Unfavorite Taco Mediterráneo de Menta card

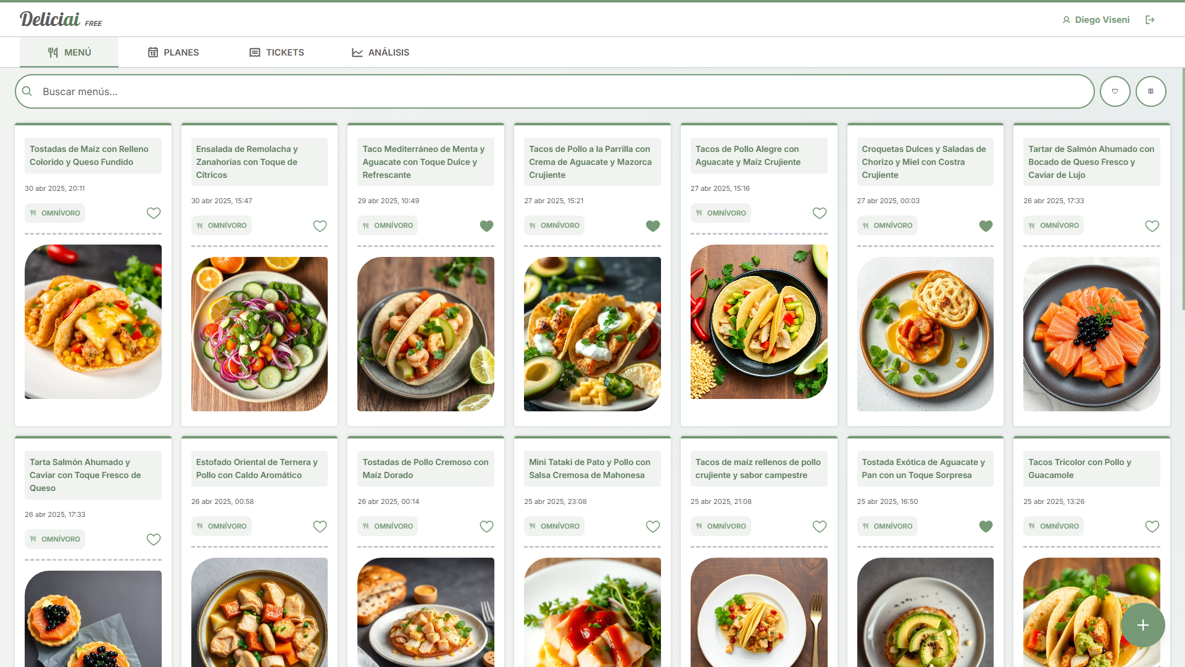(486, 226)
